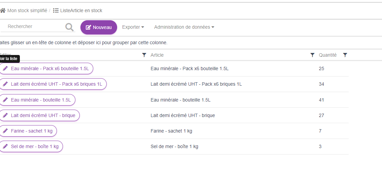The width and height of the screenshot is (382, 170).
Task: Sort by the Quantité column header
Action: click(327, 55)
